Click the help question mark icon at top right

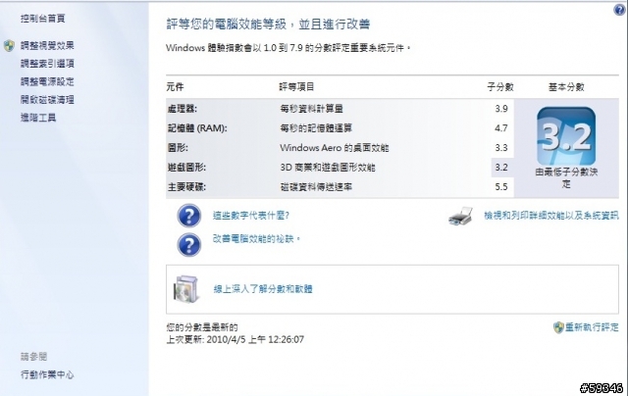coord(619,10)
